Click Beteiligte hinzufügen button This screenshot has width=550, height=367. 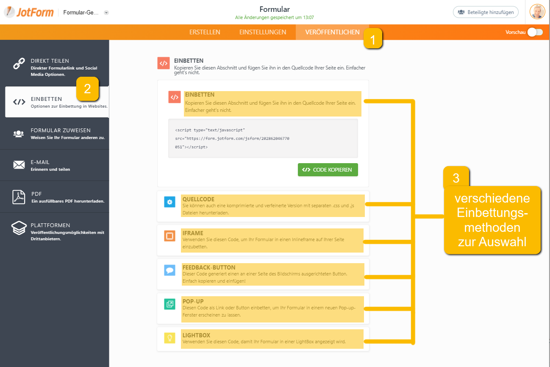[486, 12]
